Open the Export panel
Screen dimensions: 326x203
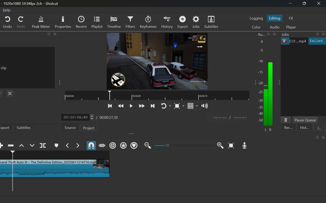click(182, 22)
